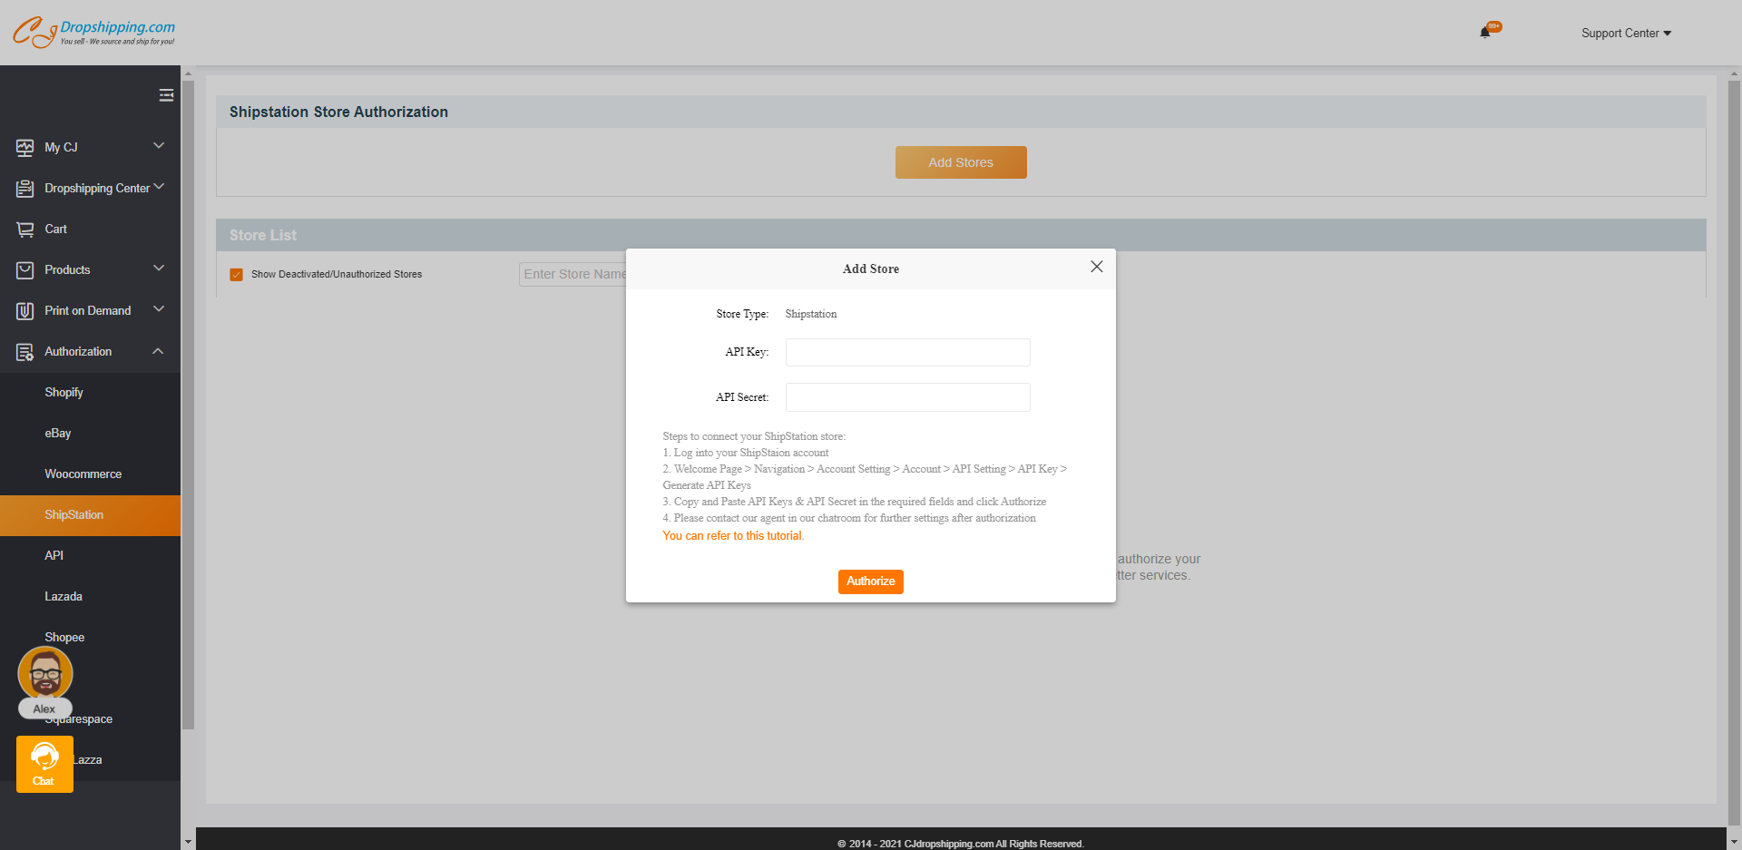Select ShipStation in the sidebar
The height and width of the screenshot is (850, 1742).
74,514
